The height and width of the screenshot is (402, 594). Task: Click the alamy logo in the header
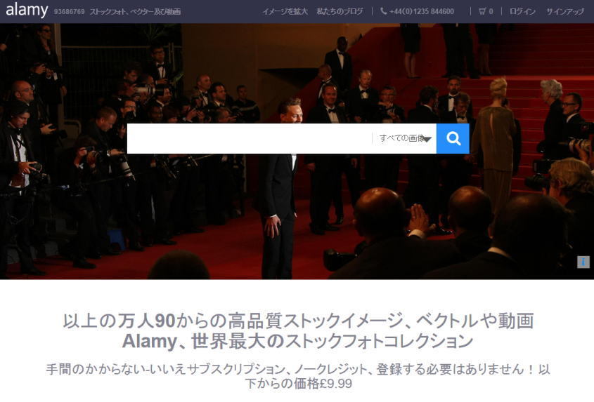coord(27,11)
